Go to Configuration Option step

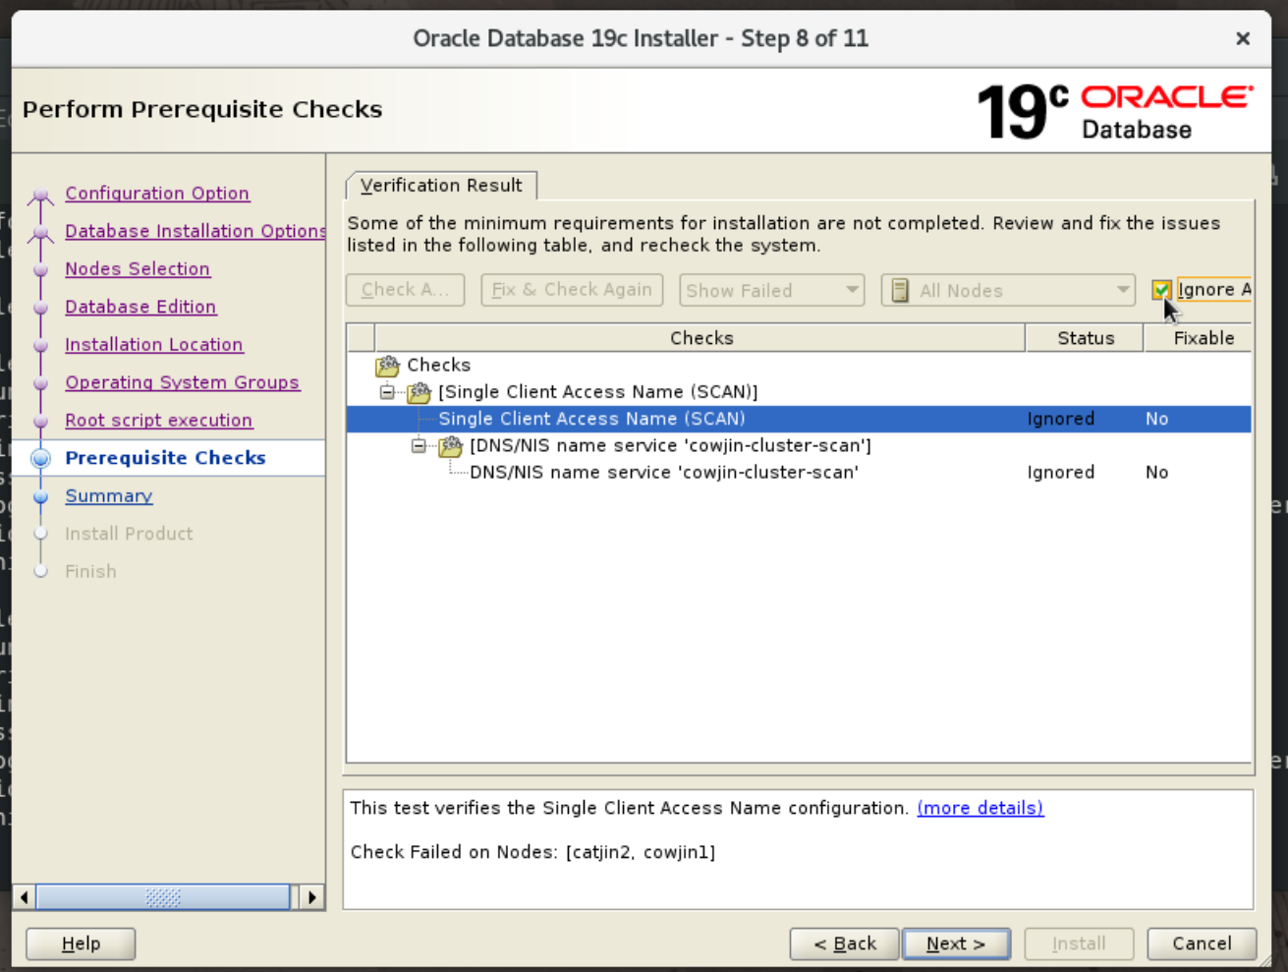click(x=157, y=194)
